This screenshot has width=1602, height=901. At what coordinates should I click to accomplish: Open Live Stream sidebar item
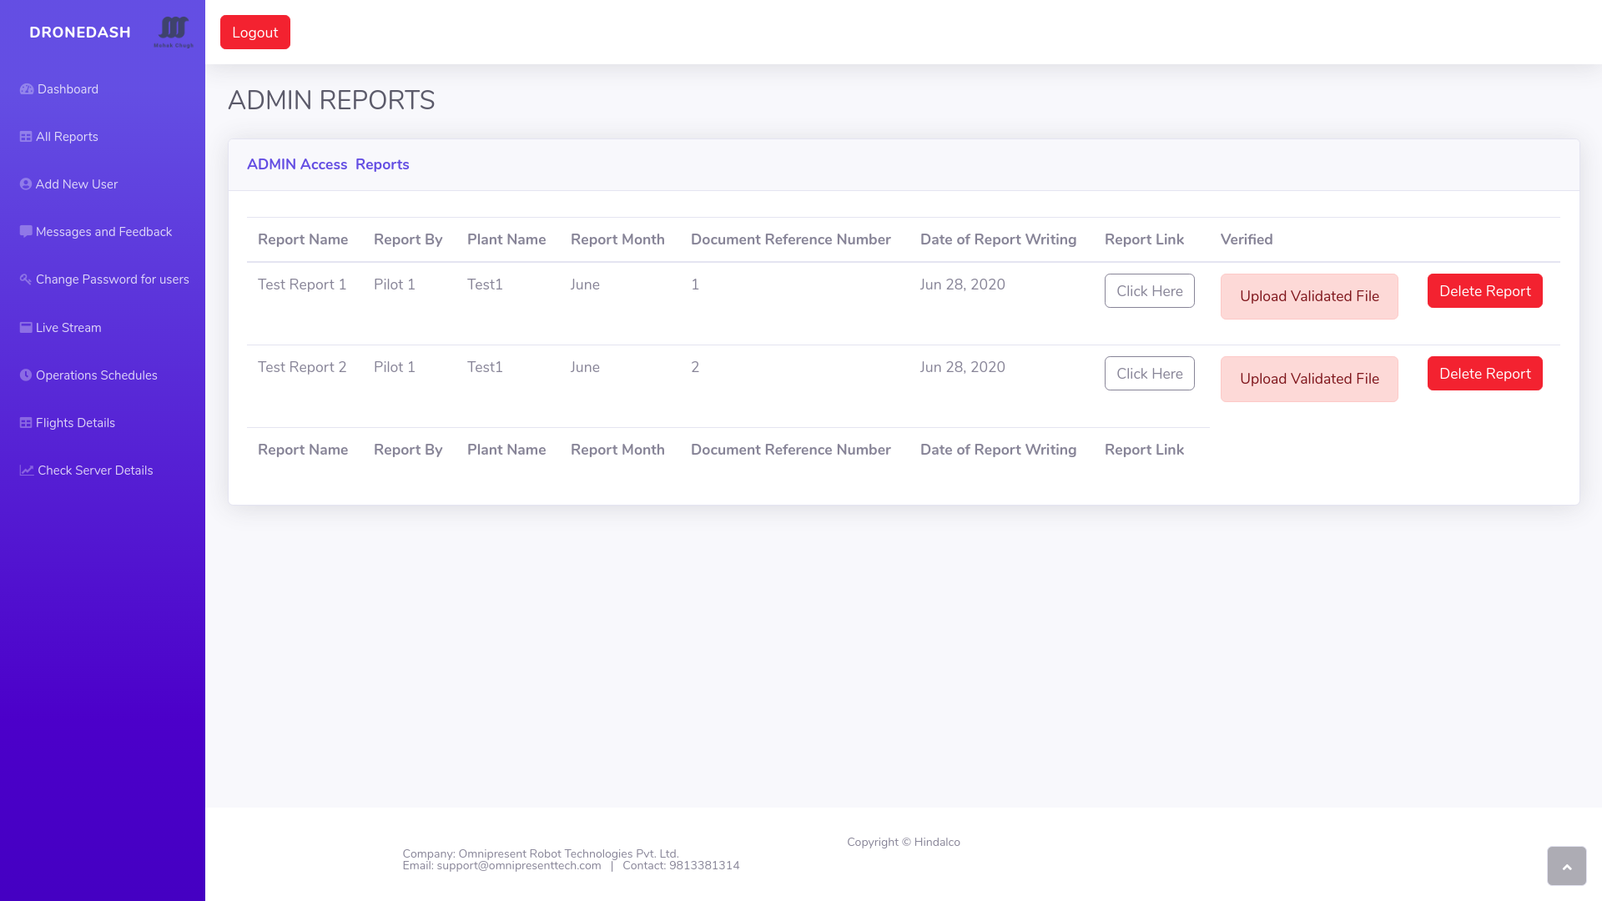tap(68, 328)
